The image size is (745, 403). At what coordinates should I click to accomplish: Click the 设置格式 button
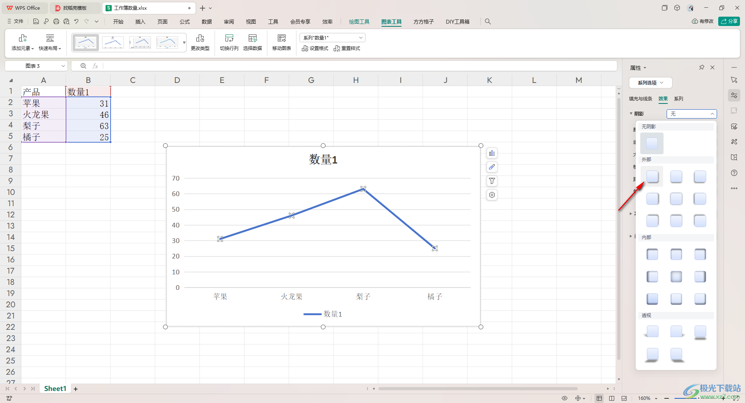click(315, 48)
